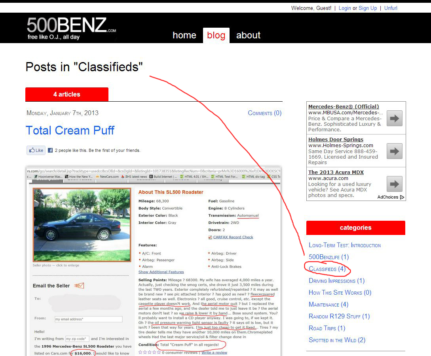431x356 pixels.
Task: Click Show Additional Features link
Action: click(161, 272)
